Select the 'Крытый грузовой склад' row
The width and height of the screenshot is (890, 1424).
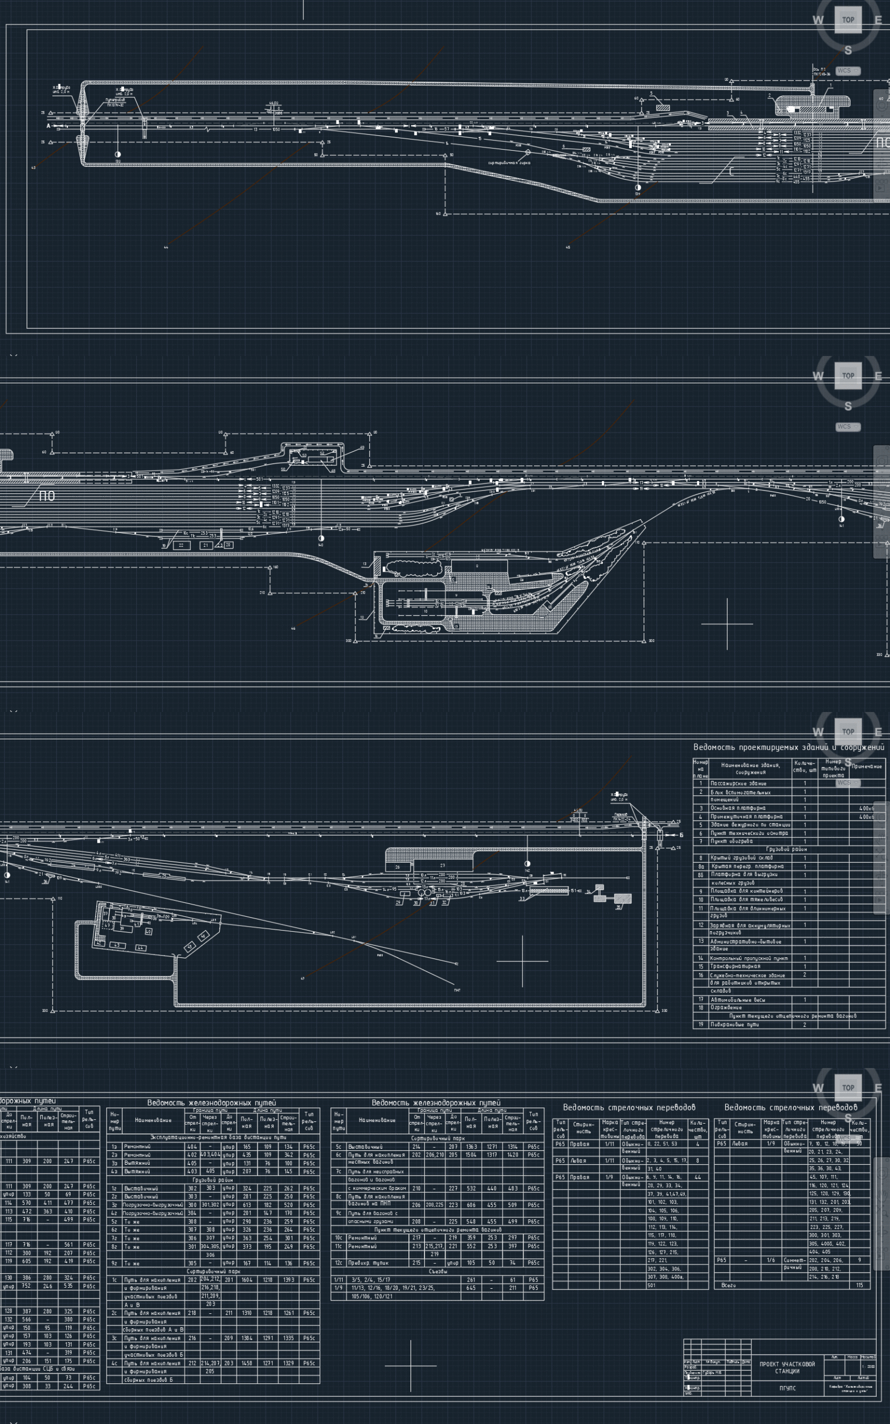(789, 857)
